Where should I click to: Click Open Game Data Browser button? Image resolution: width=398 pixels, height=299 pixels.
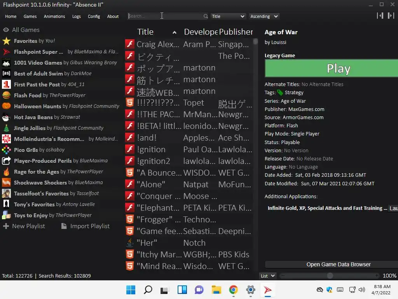[x=332, y=264]
